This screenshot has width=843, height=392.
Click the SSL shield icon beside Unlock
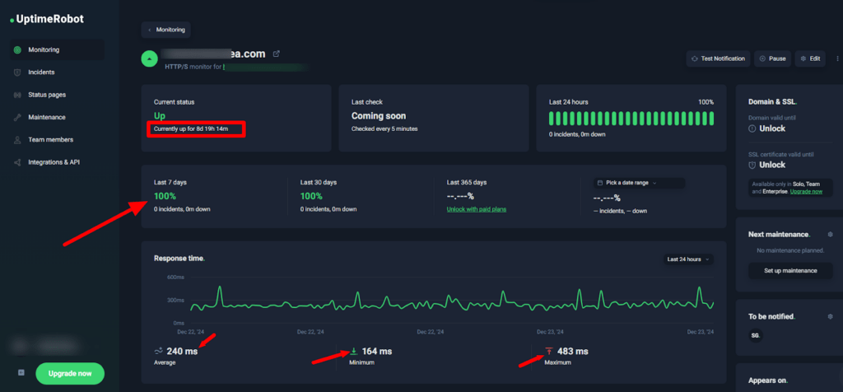[752, 165]
